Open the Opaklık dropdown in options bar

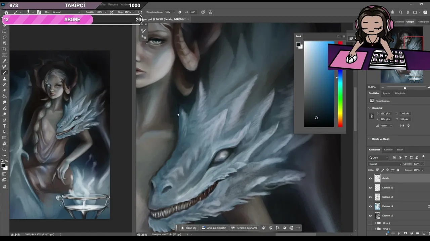(x=105, y=12)
